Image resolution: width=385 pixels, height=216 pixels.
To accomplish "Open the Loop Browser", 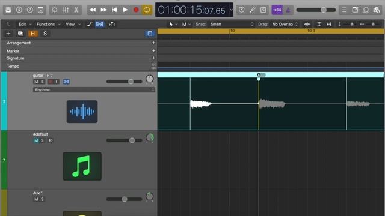I will (x=366, y=10).
